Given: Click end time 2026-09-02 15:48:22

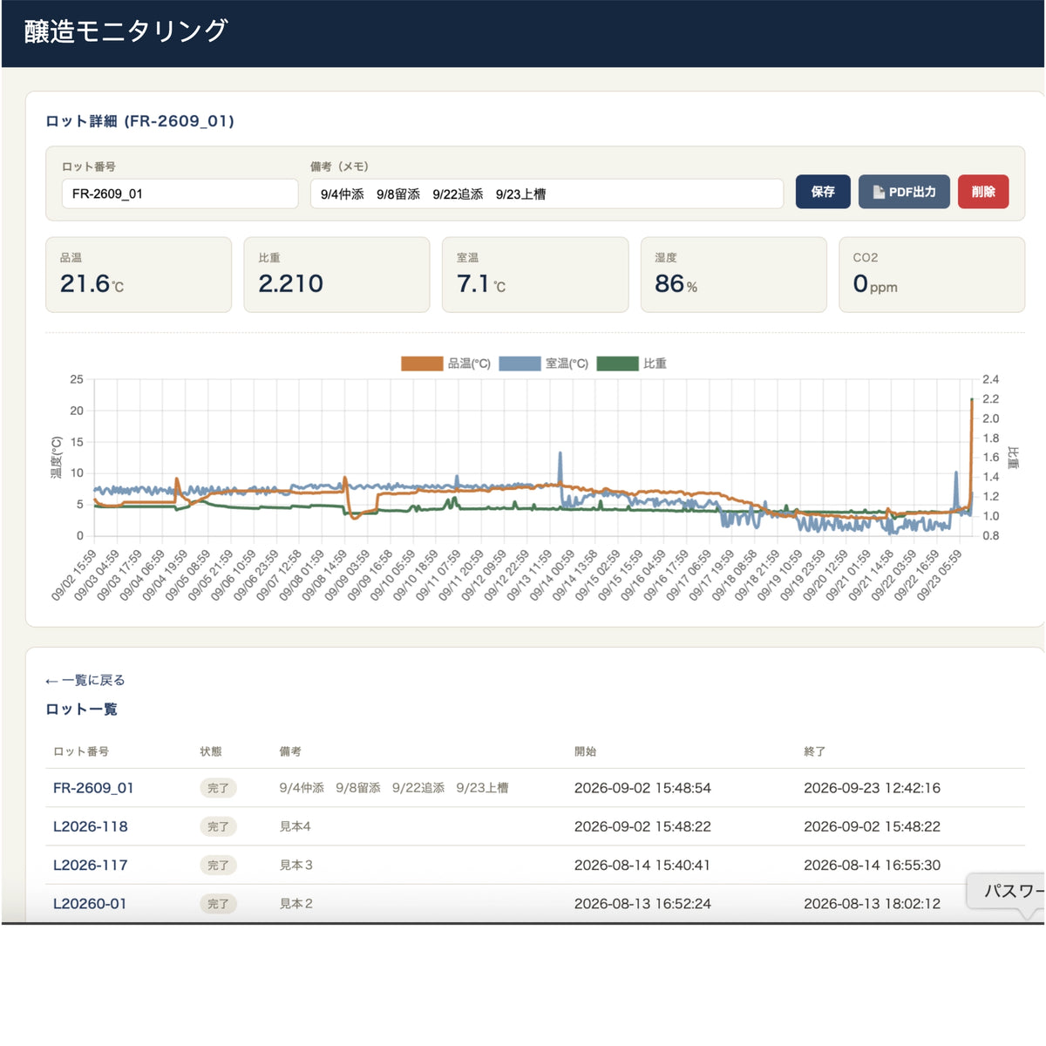Looking at the screenshot, I should [x=872, y=826].
